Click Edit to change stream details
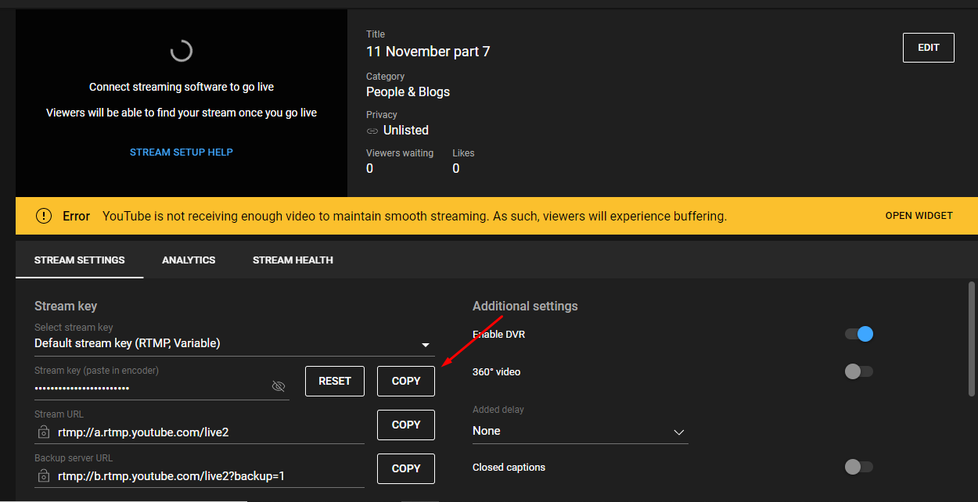This screenshot has height=502, width=978. (x=928, y=48)
